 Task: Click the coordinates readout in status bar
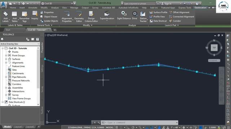pos(86,128)
